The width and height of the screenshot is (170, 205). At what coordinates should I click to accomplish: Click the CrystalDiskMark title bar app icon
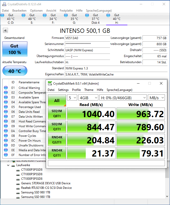tap(50, 83)
